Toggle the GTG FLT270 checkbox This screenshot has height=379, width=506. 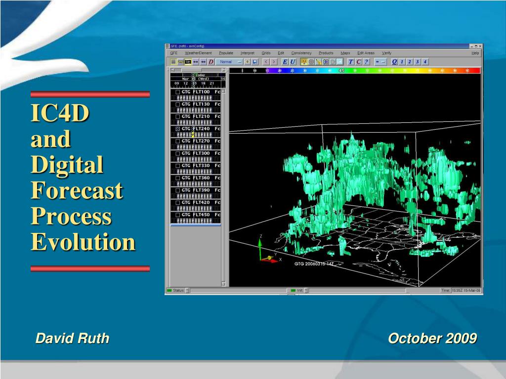click(177, 141)
